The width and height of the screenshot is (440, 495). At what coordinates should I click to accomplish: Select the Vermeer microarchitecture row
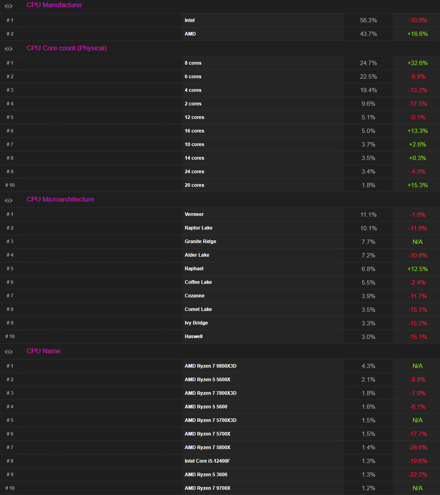(x=194, y=214)
